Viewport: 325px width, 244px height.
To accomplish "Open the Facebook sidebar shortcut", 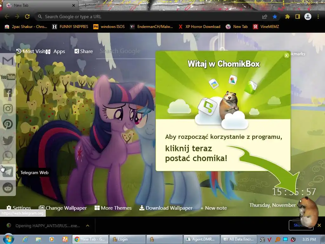I will 8,93.
